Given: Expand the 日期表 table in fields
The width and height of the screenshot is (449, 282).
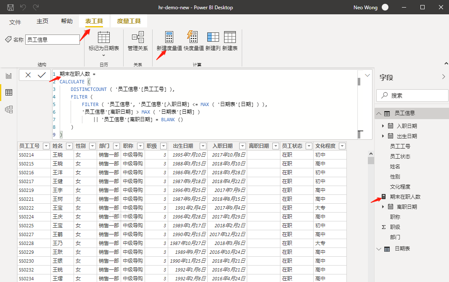Looking at the screenshot, I should pos(378,249).
